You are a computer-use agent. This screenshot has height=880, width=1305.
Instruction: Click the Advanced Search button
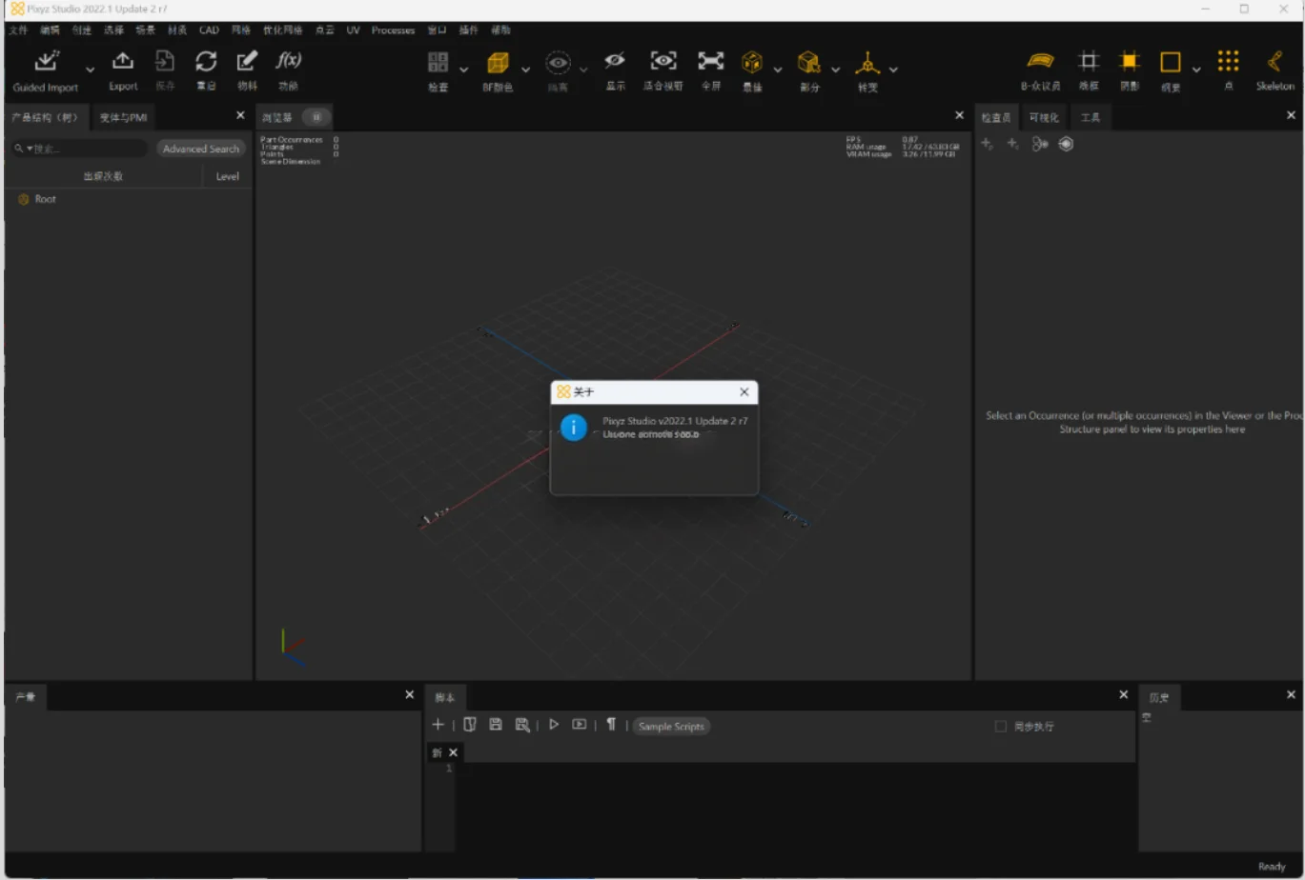coord(201,149)
